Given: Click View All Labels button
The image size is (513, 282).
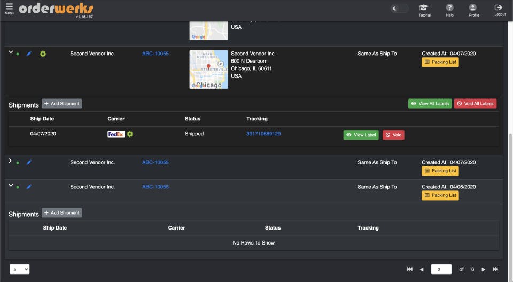Looking at the screenshot, I should (x=430, y=104).
